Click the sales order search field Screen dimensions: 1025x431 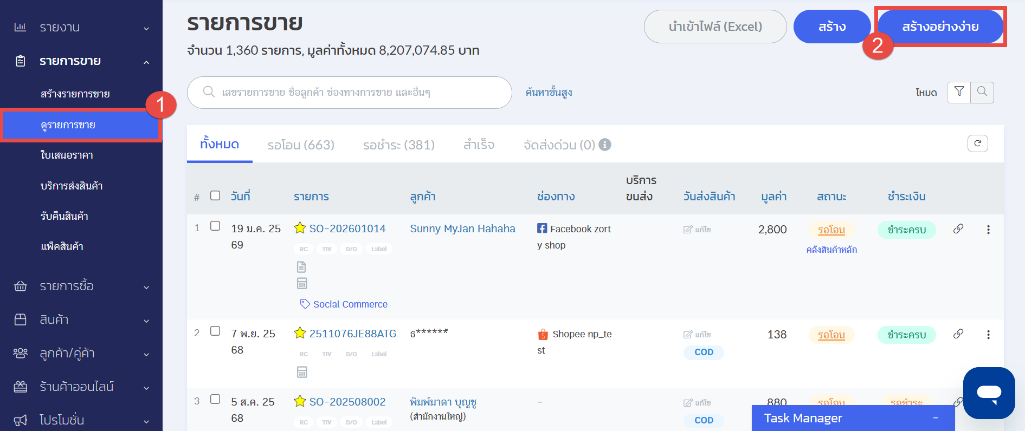pyautogui.click(x=358, y=93)
